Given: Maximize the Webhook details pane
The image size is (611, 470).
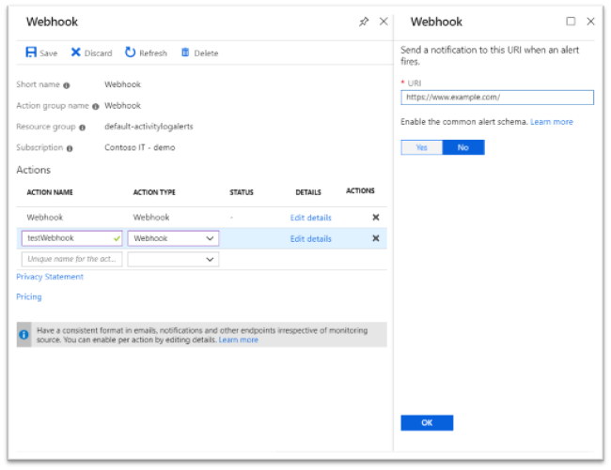Looking at the screenshot, I should coord(571,22).
